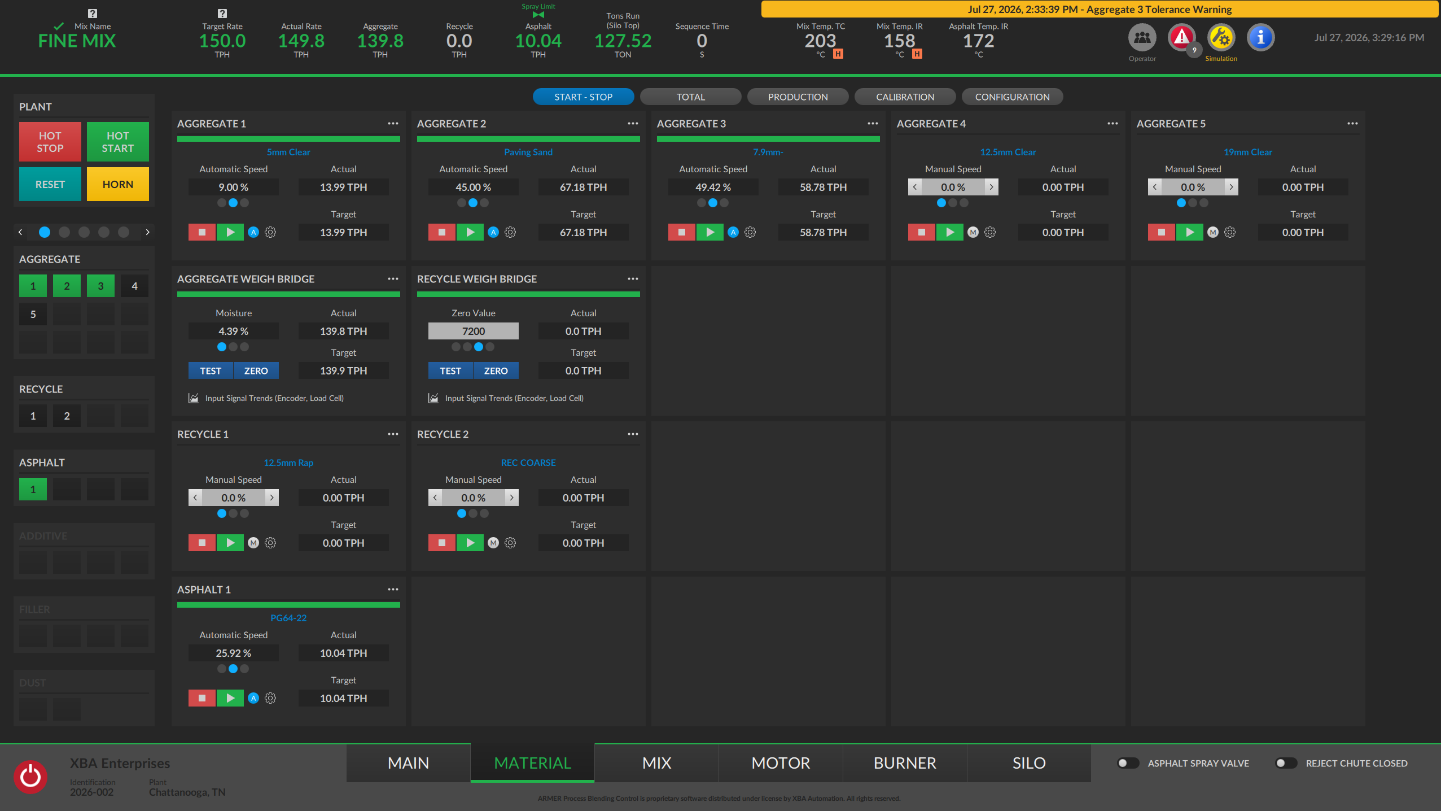Open the BURNER bottom navigation tab
Image resolution: width=1441 pixels, height=811 pixels.
(x=905, y=763)
